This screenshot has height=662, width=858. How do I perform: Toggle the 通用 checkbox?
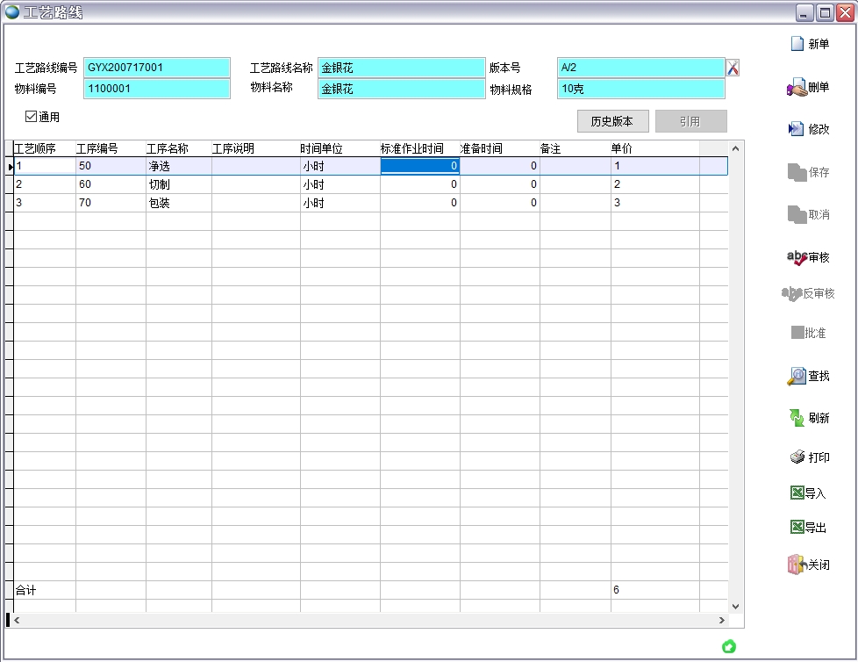click(32, 117)
